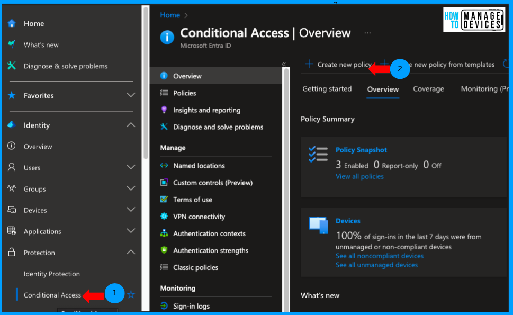Click the blue info icon beside page title
The image size is (513, 315).
pos(167,37)
